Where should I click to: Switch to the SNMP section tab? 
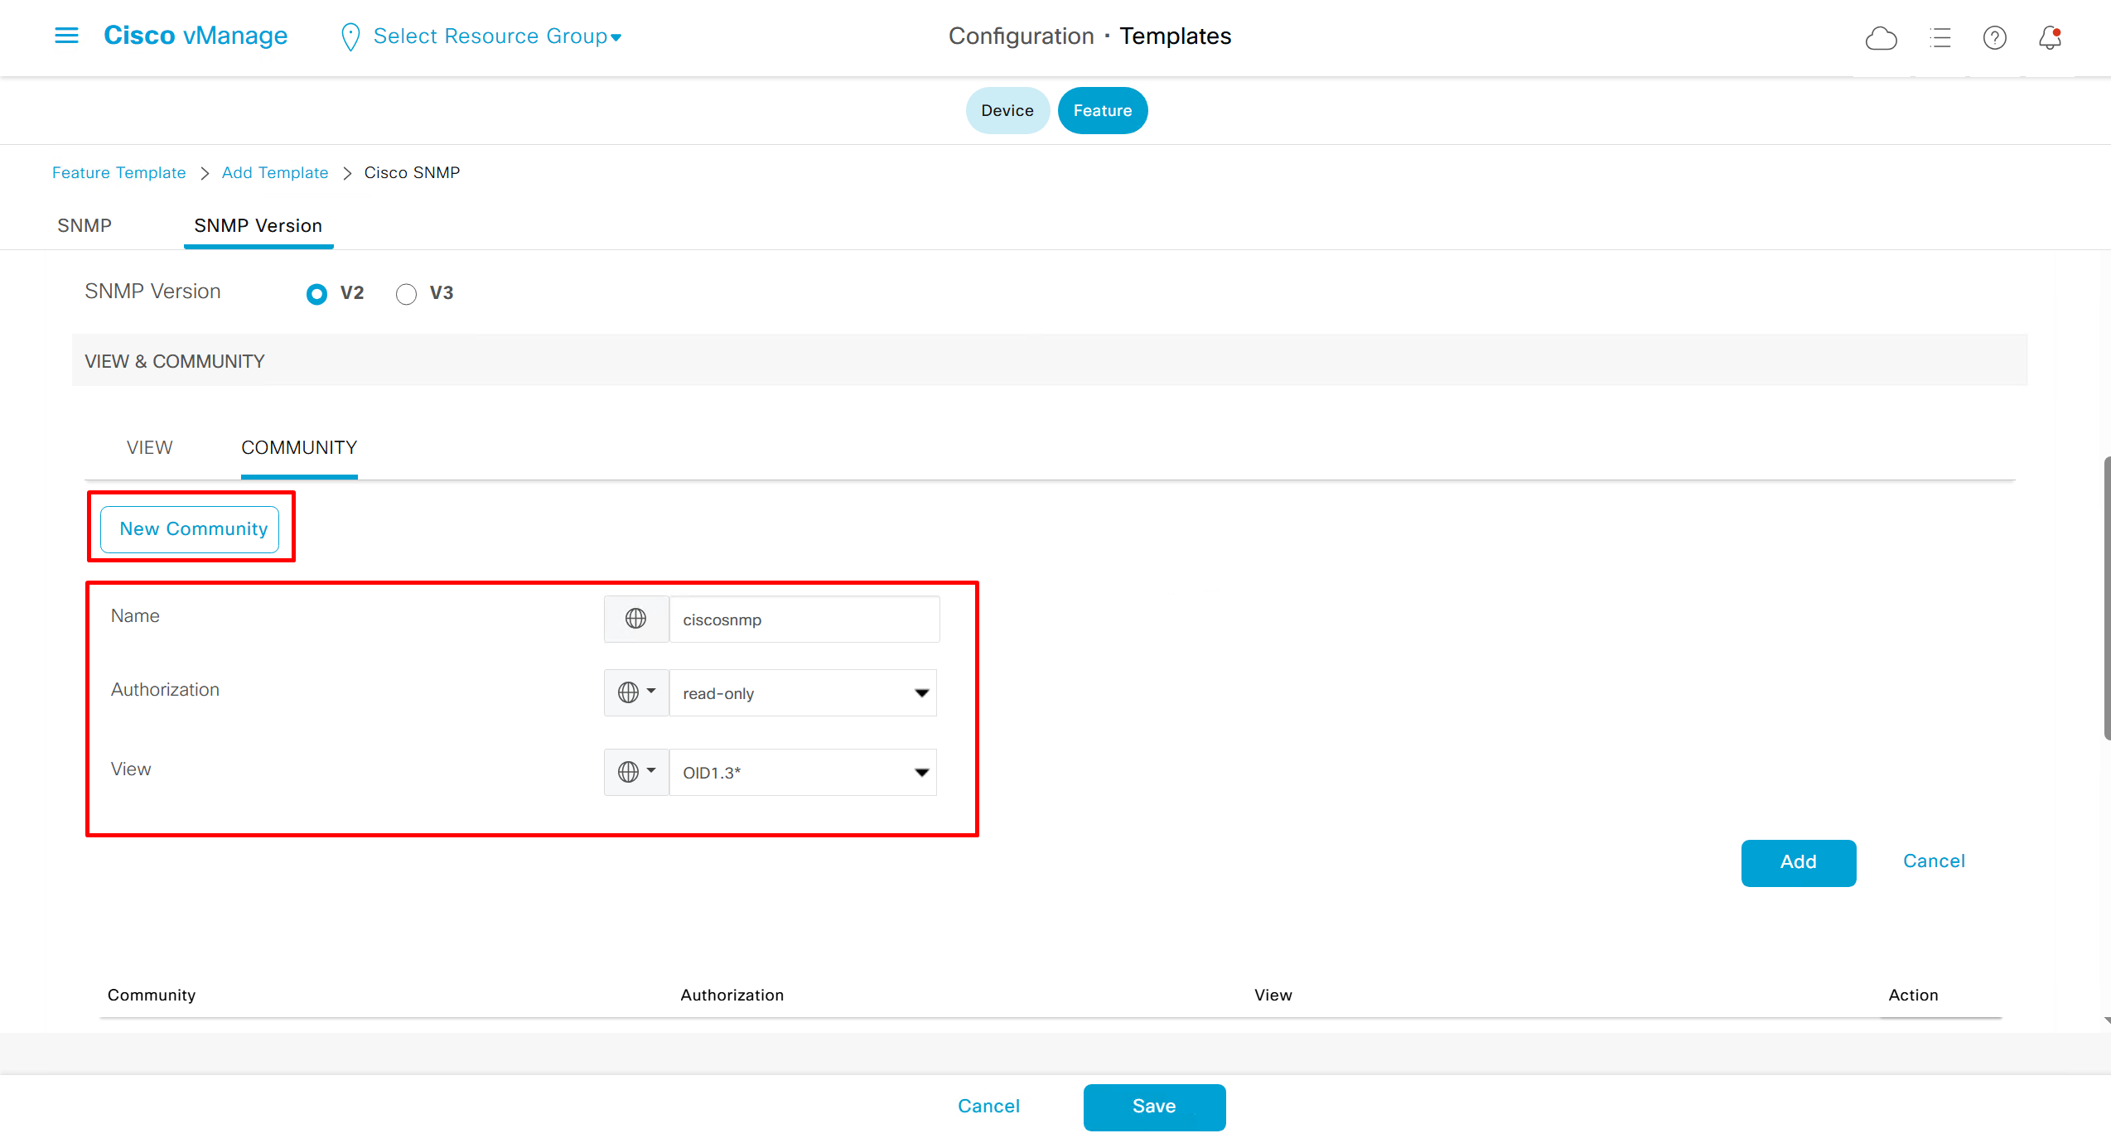(x=85, y=226)
